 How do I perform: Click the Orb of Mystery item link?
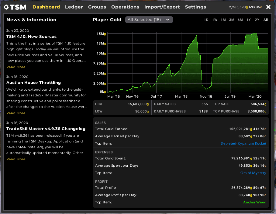(253, 173)
